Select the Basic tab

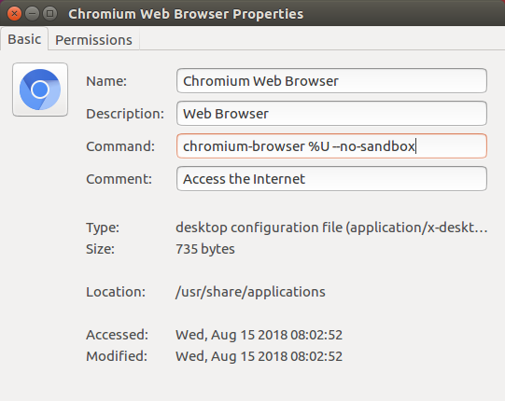(x=24, y=39)
